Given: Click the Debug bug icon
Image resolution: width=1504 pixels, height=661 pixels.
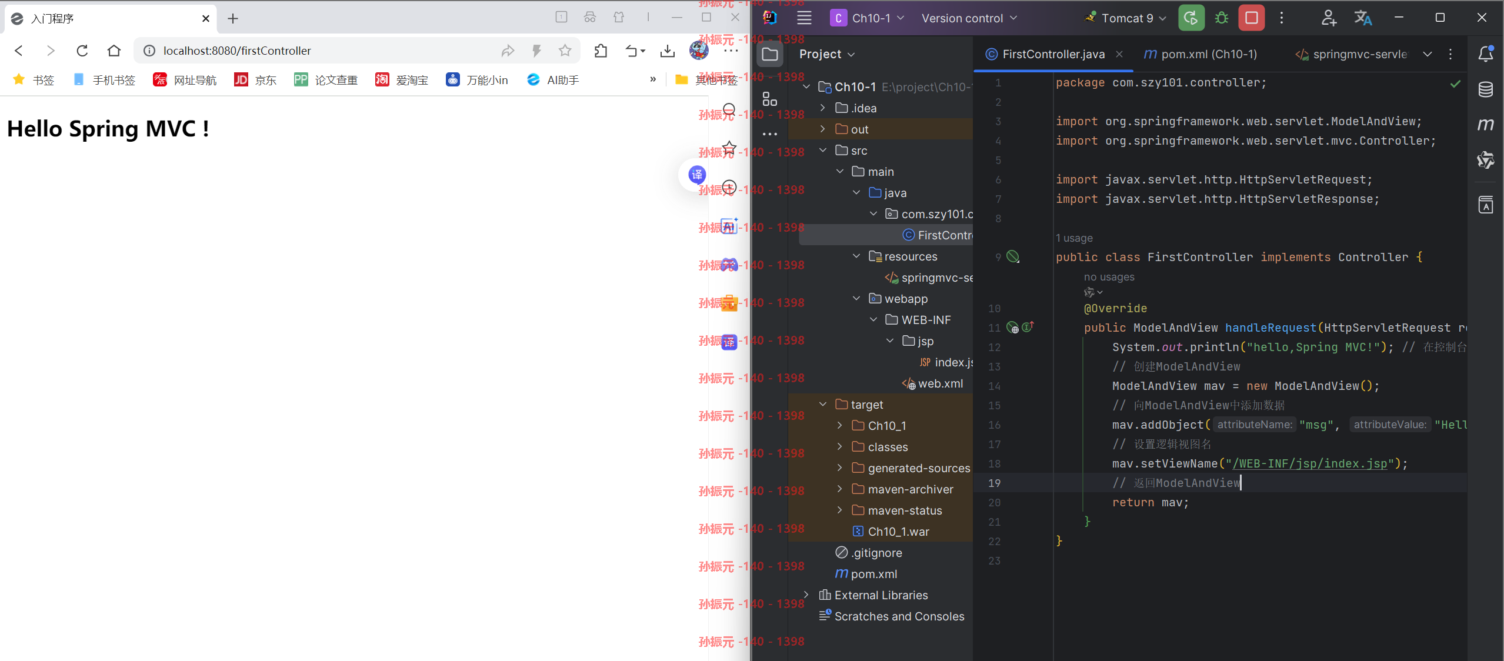Looking at the screenshot, I should tap(1222, 18).
